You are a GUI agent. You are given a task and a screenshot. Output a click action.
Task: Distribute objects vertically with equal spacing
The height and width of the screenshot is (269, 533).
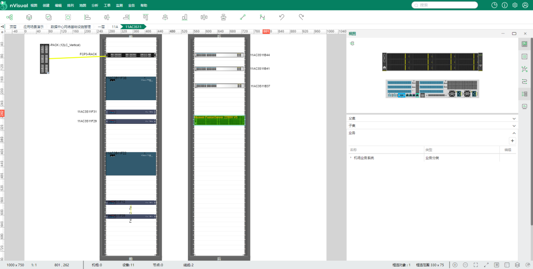coord(224,17)
